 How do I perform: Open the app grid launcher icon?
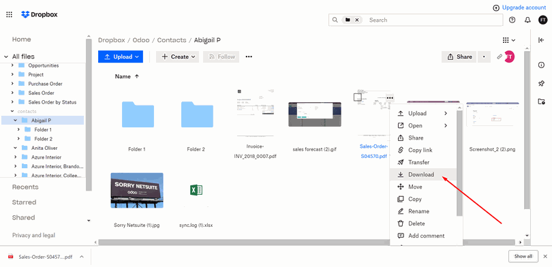tap(10, 14)
